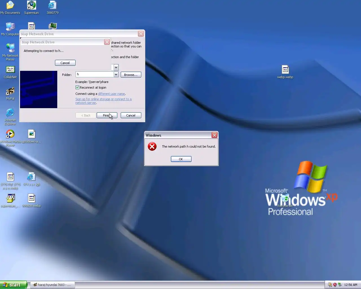This screenshot has width=361, height=289.
Task: Open the Start menu
Action: 14,285
